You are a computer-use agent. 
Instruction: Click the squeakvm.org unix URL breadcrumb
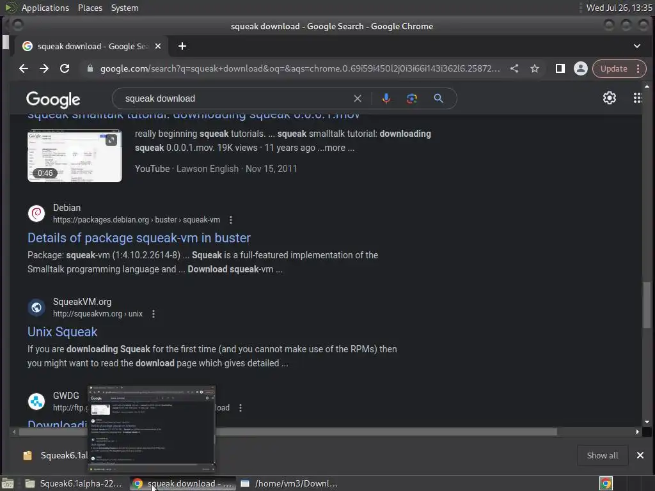(x=98, y=313)
